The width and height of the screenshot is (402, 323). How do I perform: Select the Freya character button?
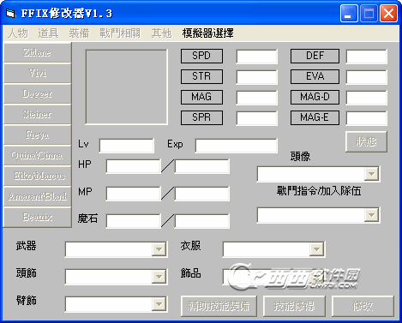tap(37, 135)
